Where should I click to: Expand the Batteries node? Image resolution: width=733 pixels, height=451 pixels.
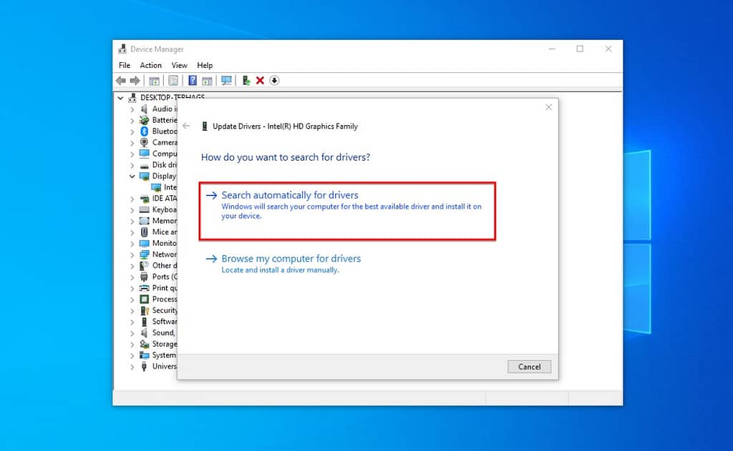[132, 121]
